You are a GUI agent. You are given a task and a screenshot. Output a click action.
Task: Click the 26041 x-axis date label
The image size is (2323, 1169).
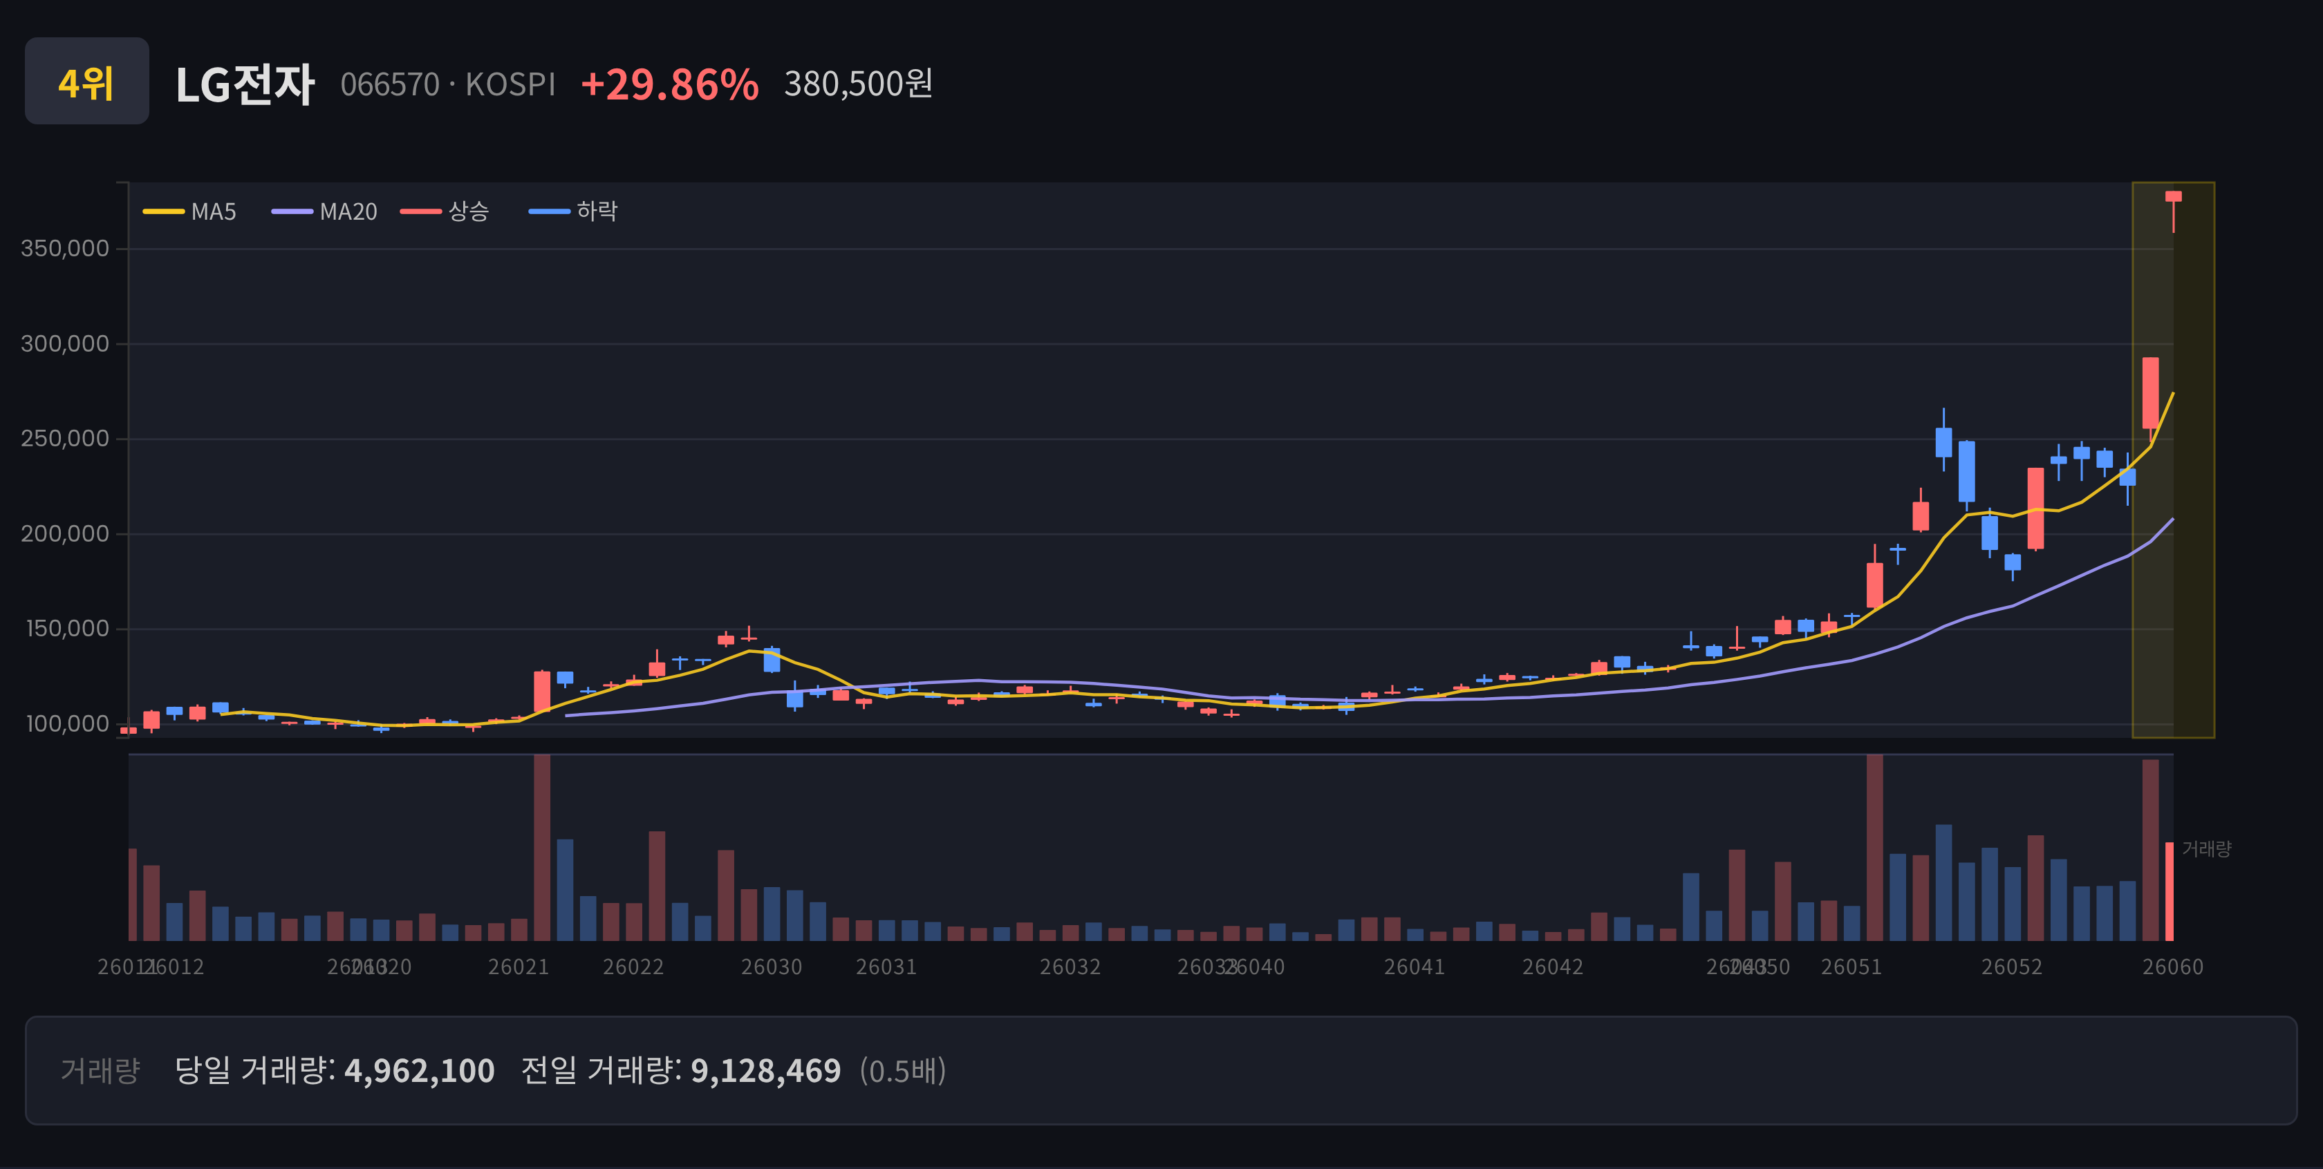click(x=1415, y=967)
